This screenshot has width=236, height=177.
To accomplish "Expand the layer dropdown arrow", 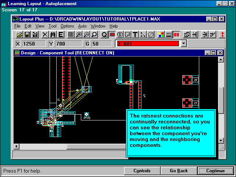I will tap(184, 44).
